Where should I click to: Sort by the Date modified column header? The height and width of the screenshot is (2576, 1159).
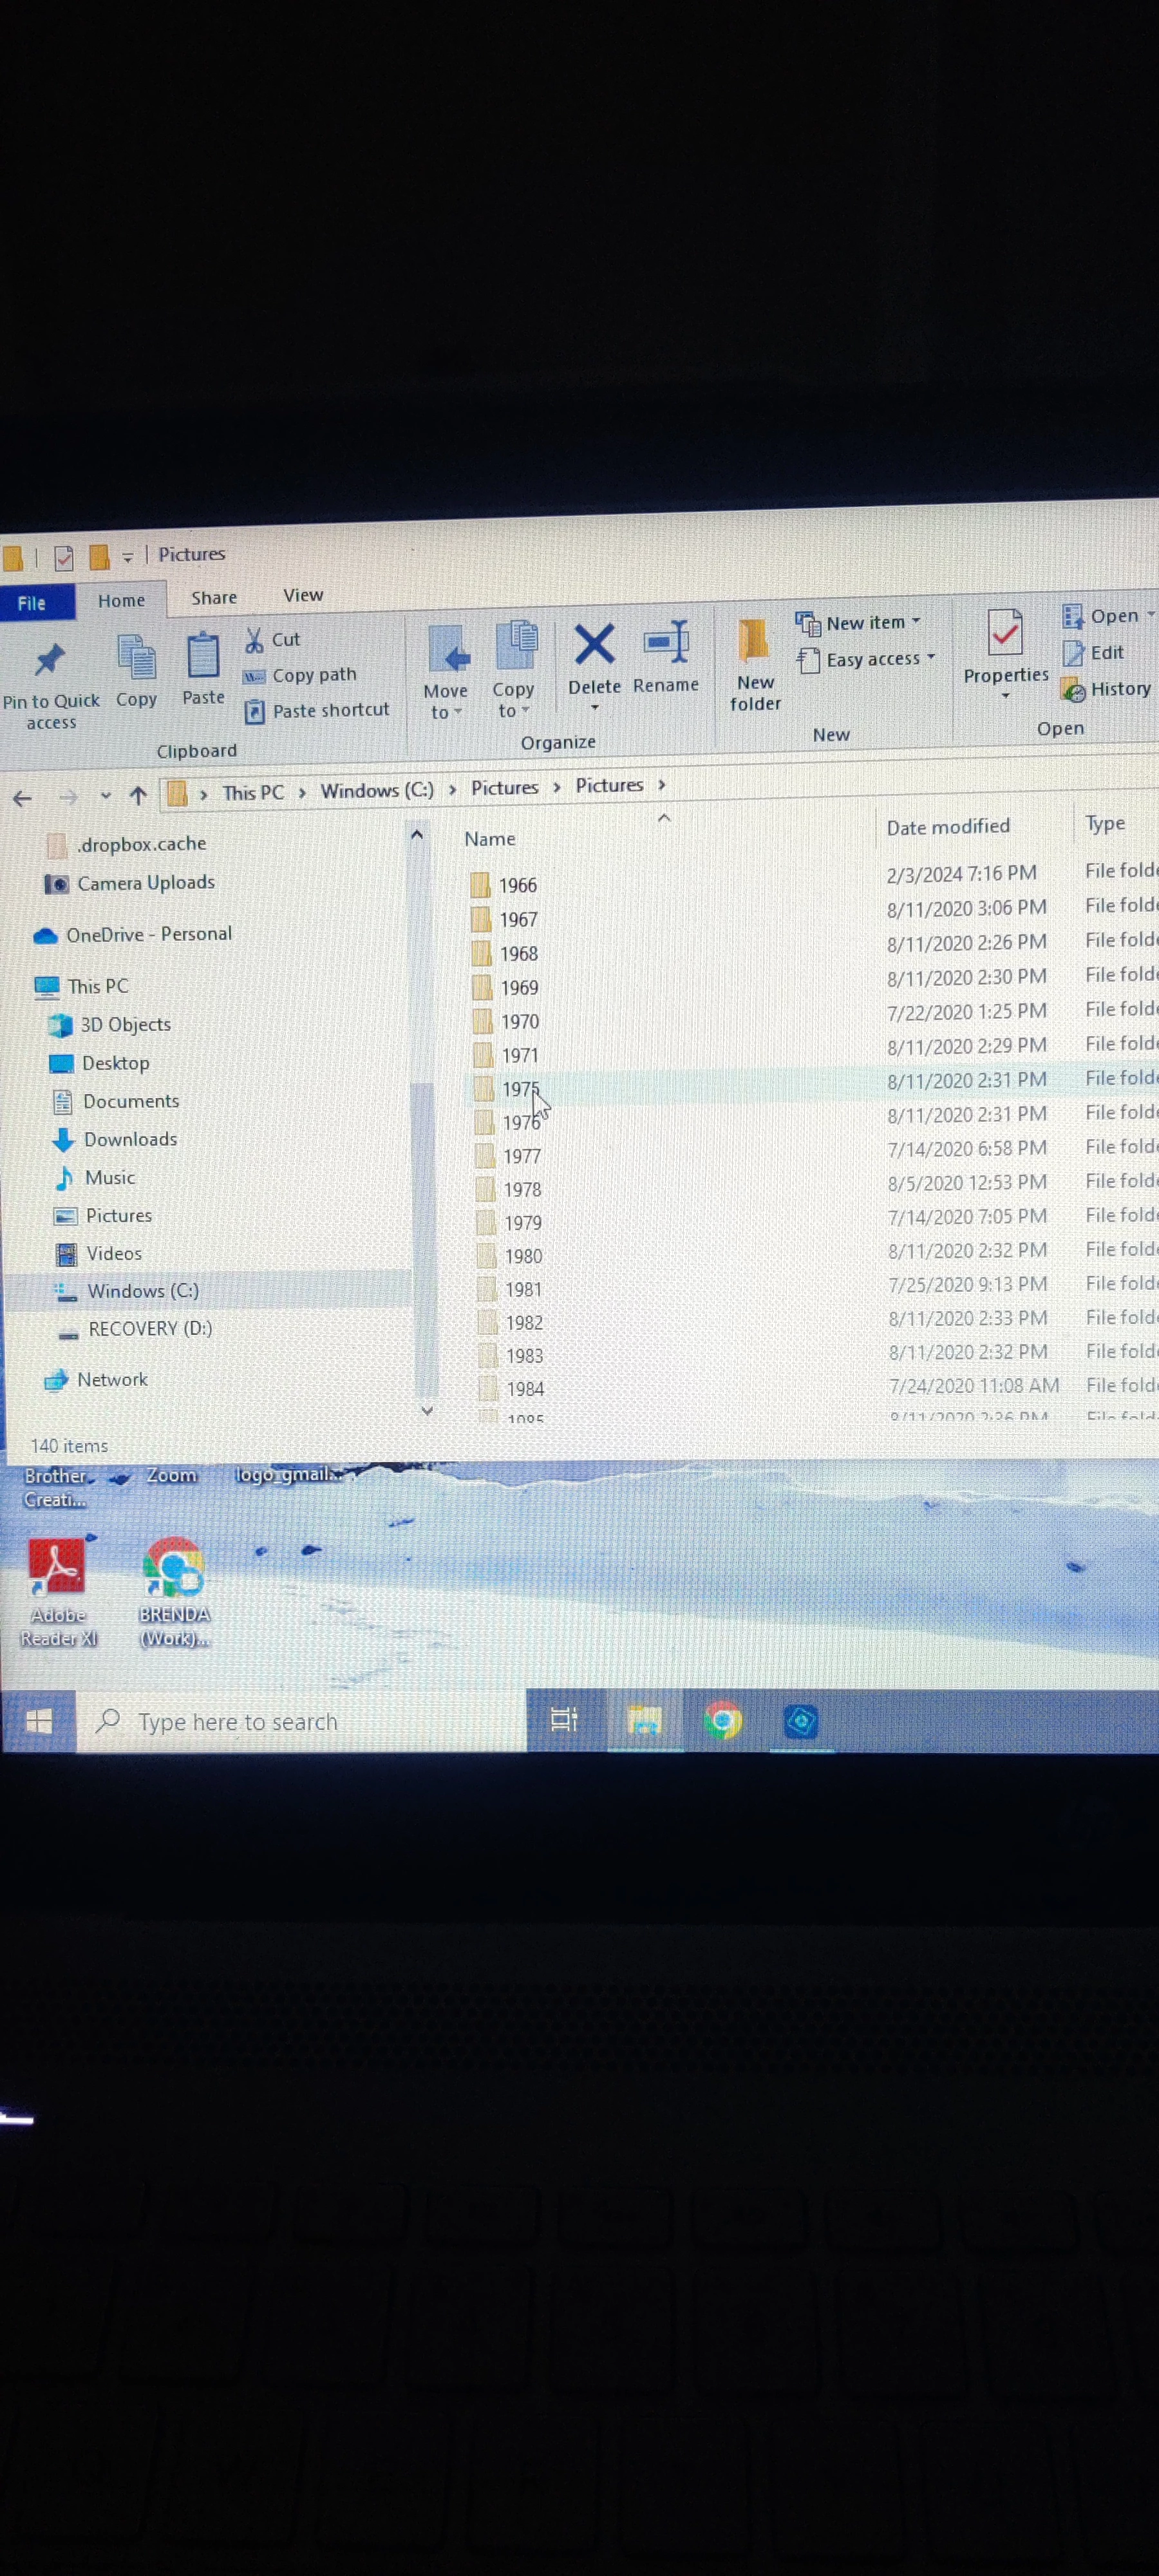pos(948,827)
